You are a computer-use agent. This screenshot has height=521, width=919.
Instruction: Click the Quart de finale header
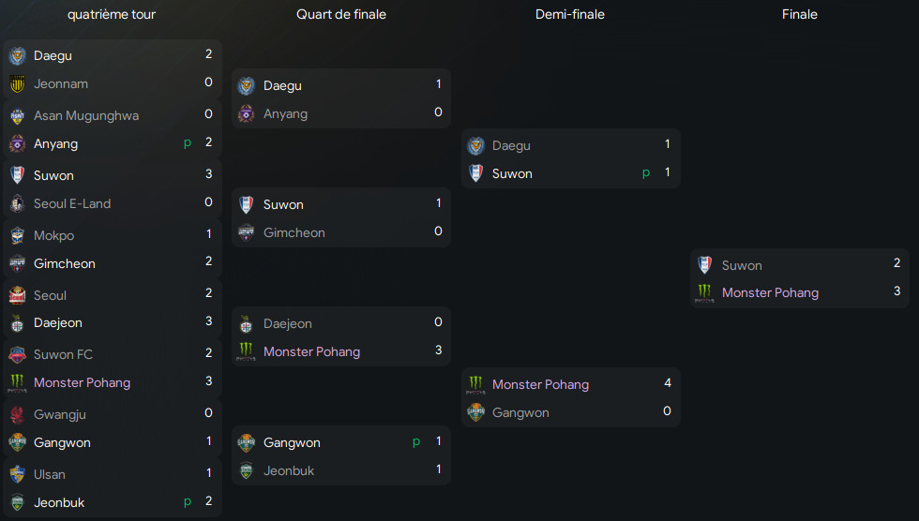341,15
